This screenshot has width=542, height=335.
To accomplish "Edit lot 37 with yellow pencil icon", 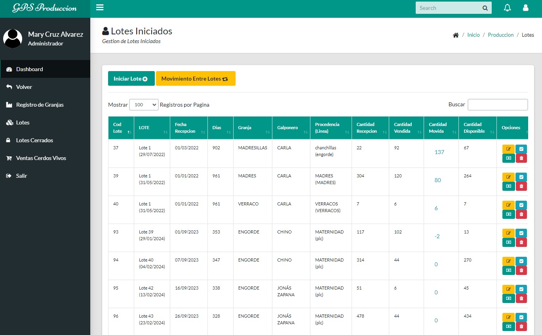I will [508, 149].
